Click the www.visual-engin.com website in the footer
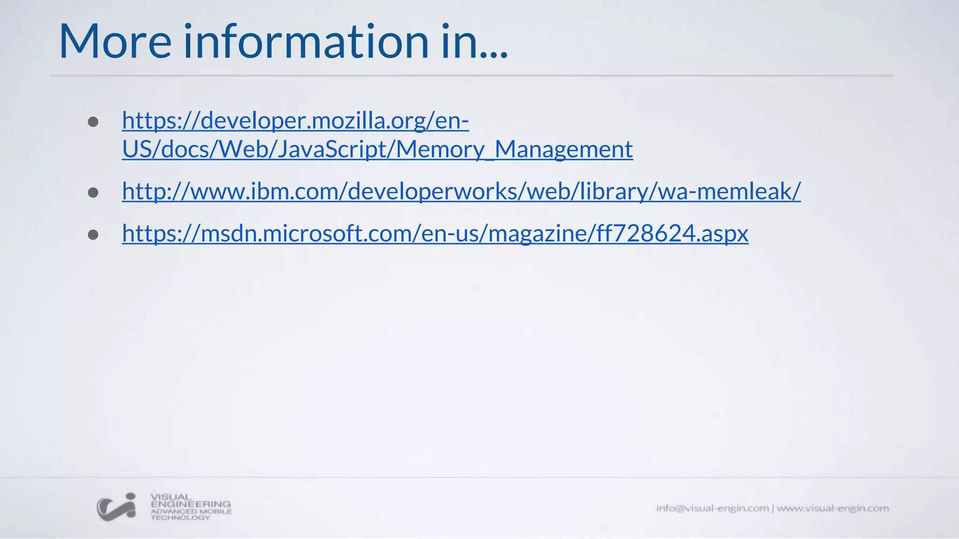The image size is (959, 539). (x=833, y=508)
